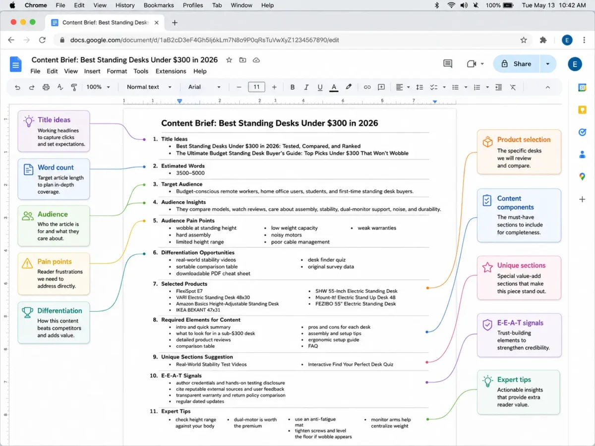Open the Insert menu in Docs
The height and width of the screenshot is (446, 595).
click(92, 71)
